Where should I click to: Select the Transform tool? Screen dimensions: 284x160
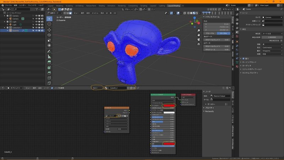49,46
